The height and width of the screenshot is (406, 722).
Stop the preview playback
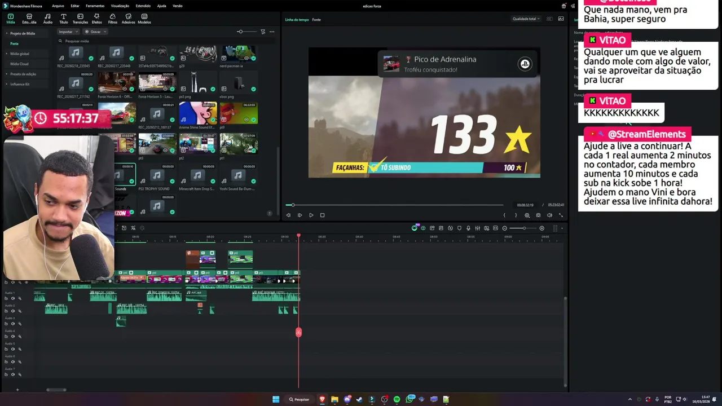tap(322, 215)
